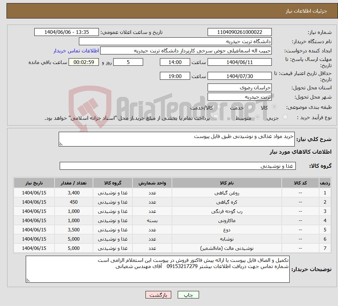
Task: Select جزیی purchase process option
Action: point(285,117)
